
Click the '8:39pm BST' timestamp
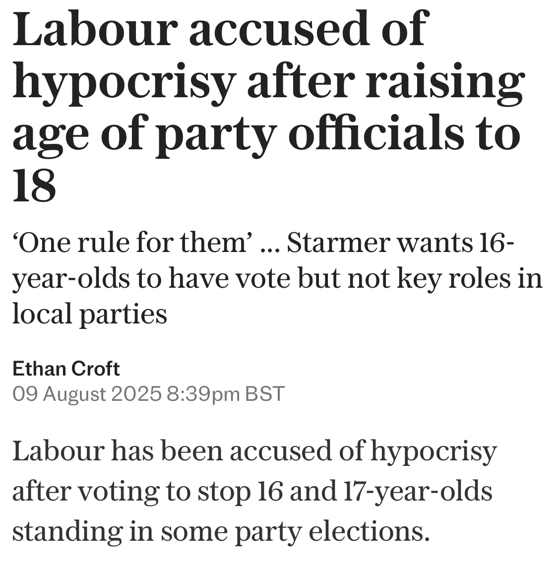226,394
